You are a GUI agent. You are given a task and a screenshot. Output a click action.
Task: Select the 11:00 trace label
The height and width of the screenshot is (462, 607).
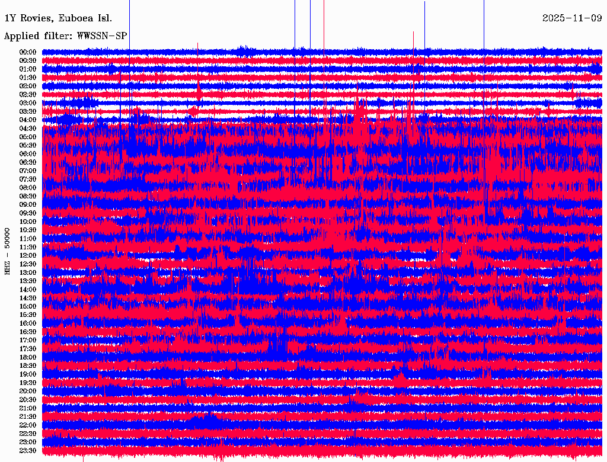[27, 239]
